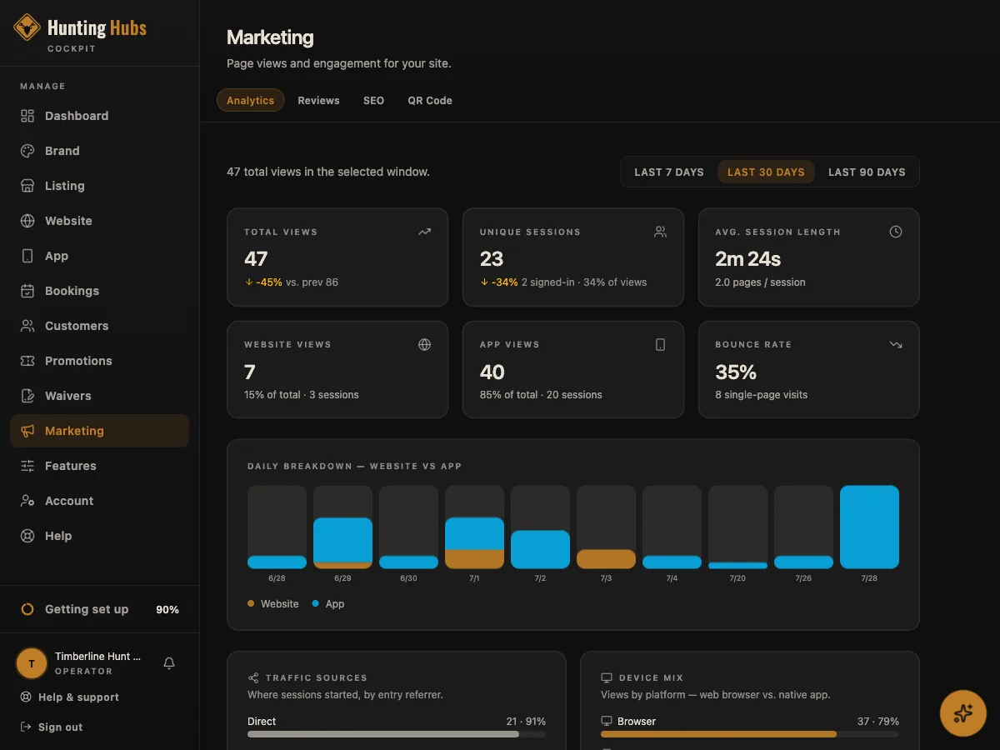The height and width of the screenshot is (750, 1000).
Task: Click the Dashboard grid icon in sidebar
Action: click(x=27, y=116)
